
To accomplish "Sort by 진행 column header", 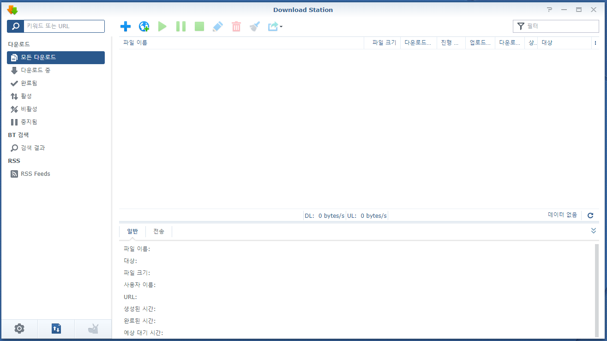I will pyautogui.click(x=451, y=42).
